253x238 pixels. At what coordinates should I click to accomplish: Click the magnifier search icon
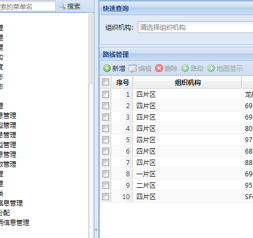coord(62,6)
